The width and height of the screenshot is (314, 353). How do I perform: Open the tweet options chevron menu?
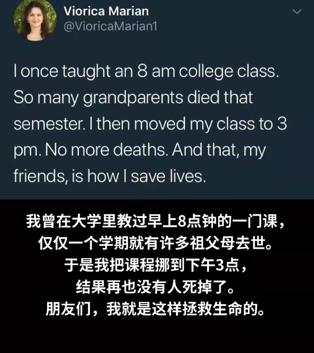point(297,12)
